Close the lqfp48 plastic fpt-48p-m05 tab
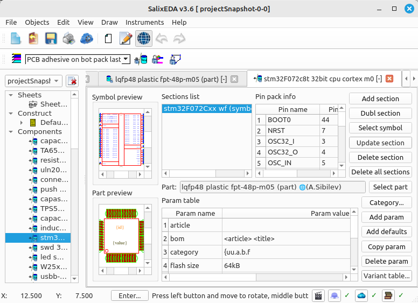The height and width of the screenshot is (303, 418). 234,79
